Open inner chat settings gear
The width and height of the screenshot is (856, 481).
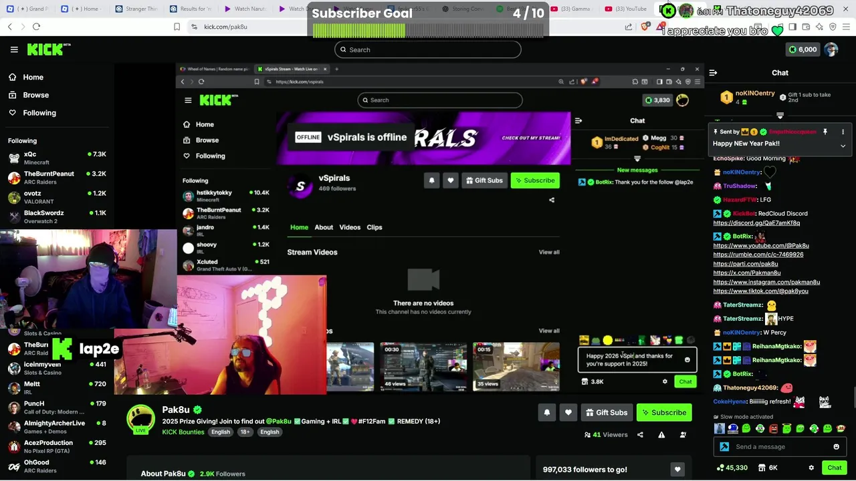665,381
